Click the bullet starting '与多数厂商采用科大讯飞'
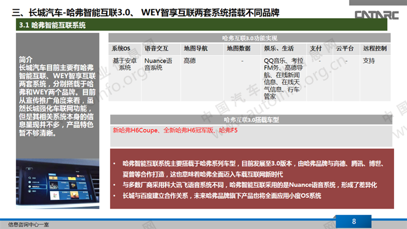The image size is (407, 229). coord(250,185)
